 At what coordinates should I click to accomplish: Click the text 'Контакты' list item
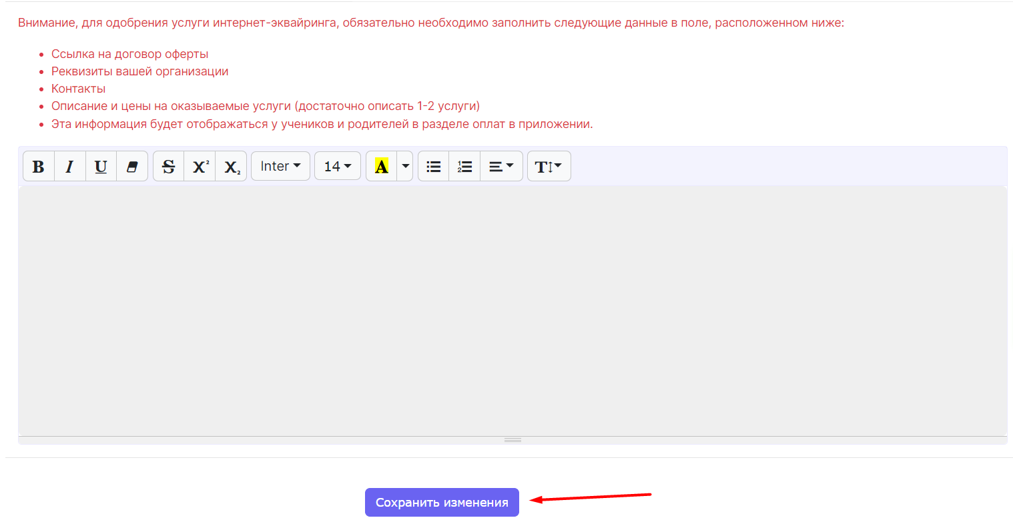tap(78, 89)
